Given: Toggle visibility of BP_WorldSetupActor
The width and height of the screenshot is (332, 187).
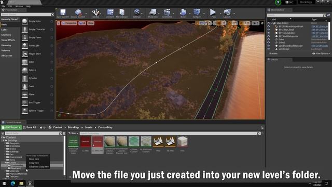Looking at the screenshot, I should pyautogui.click(x=269, y=36).
